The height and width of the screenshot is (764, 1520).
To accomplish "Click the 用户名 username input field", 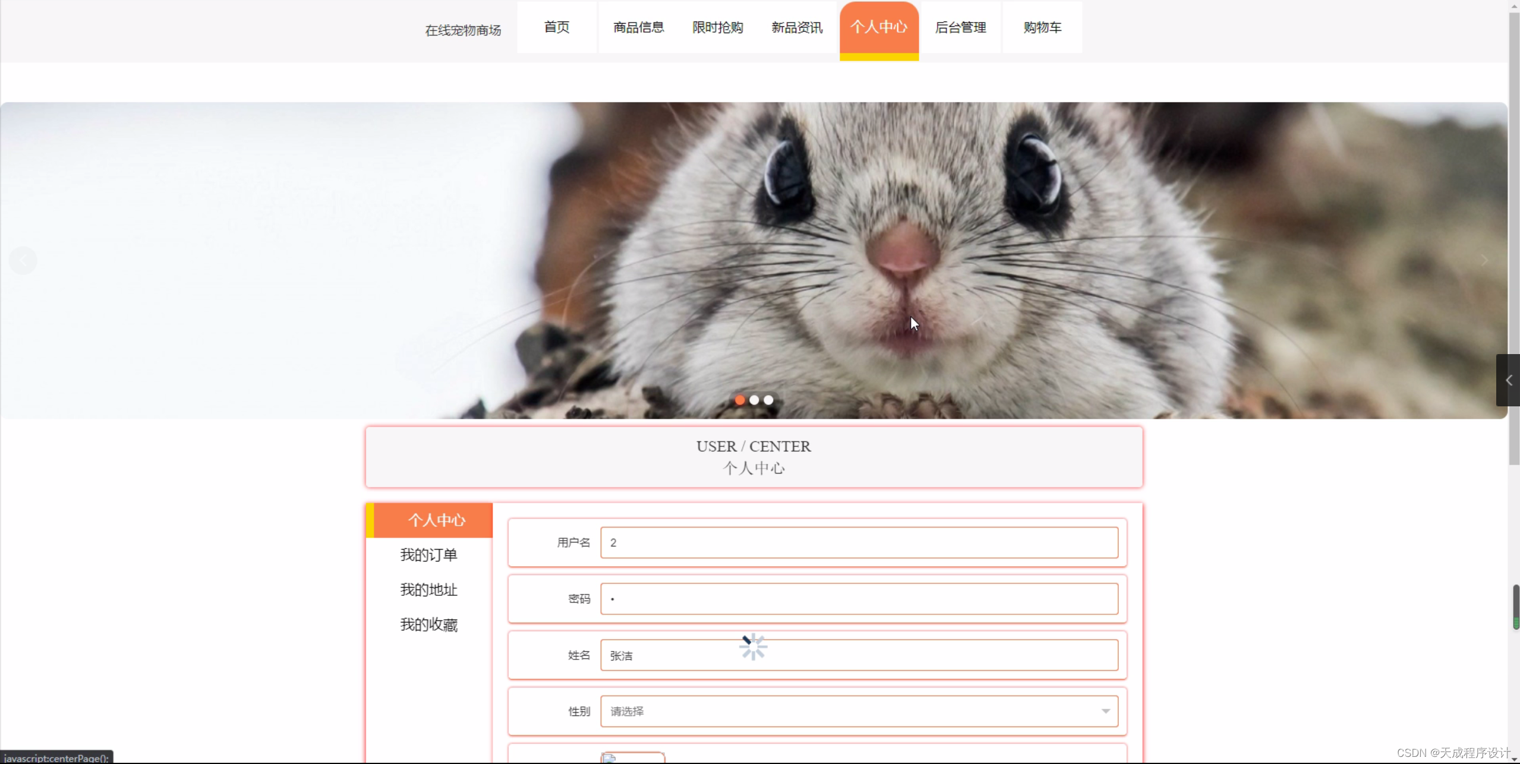I will click(x=859, y=542).
